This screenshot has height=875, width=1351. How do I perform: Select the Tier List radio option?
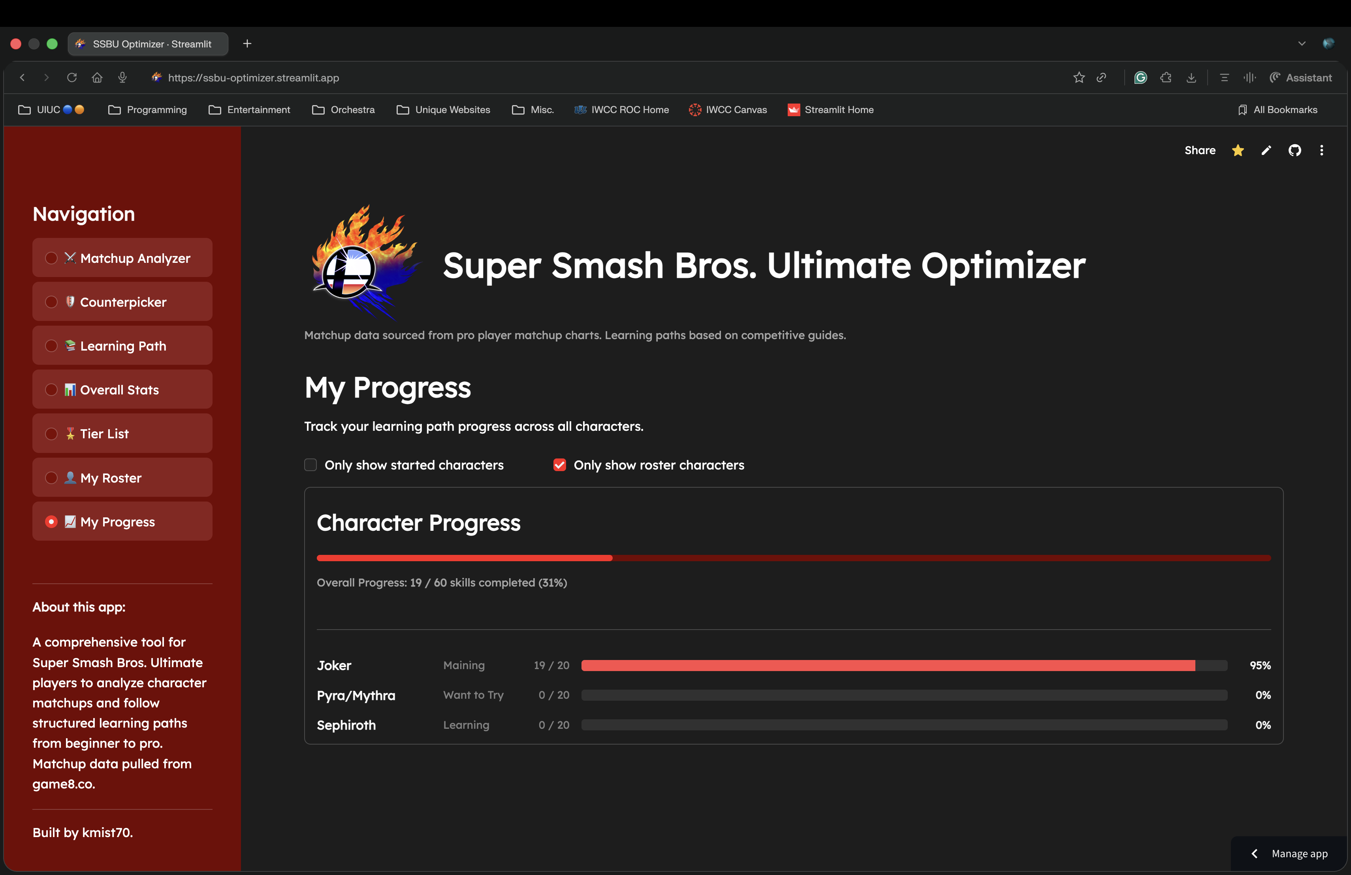pyautogui.click(x=122, y=434)
